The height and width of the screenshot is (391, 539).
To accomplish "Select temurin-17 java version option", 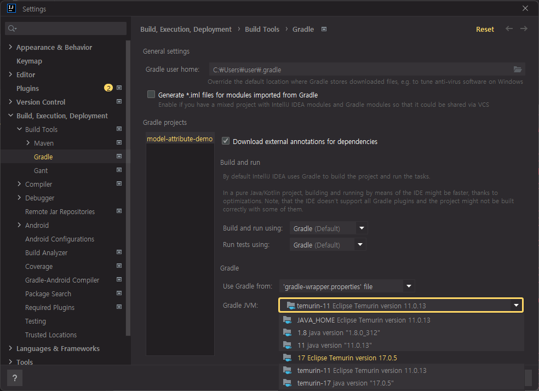I will point(402,383).
